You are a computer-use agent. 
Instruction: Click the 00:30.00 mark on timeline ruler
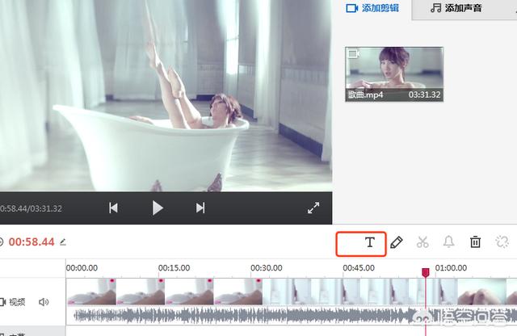pos(266,267)
